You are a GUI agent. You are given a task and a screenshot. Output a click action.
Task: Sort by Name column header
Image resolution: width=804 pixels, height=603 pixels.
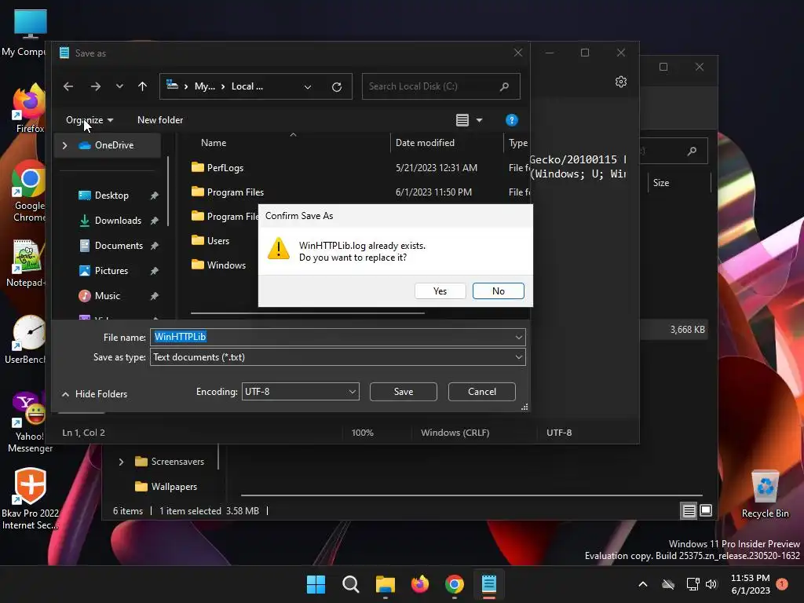pyautogui.click(x=214, y=143)
